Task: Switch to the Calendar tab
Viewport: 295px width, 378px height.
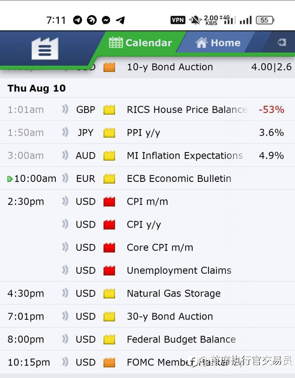Action: [140, 43]
